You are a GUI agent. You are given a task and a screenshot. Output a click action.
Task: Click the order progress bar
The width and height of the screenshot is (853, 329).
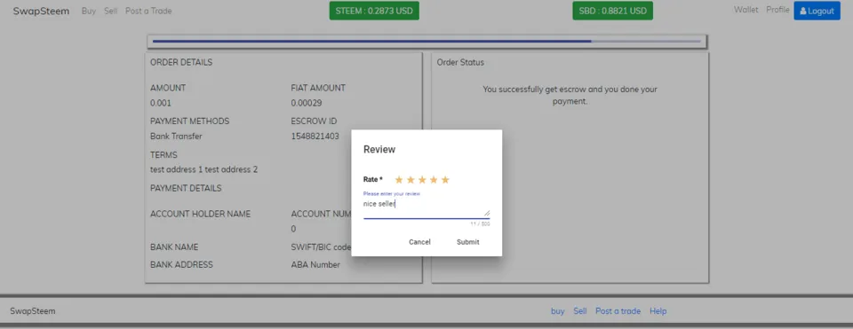click(427, 41)
